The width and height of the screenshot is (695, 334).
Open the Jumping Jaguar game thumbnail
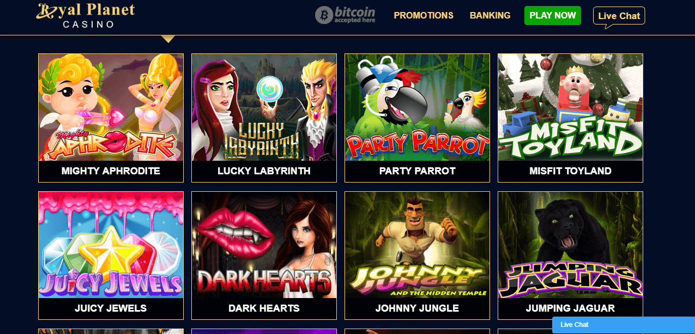[570, 245]
